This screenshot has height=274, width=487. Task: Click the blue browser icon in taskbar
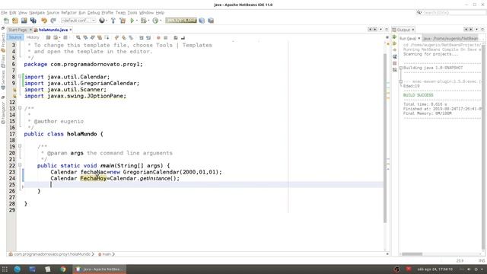coord(18,269)
